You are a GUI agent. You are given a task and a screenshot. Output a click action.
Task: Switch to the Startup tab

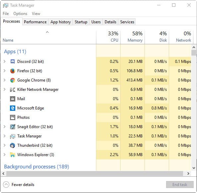81,22
